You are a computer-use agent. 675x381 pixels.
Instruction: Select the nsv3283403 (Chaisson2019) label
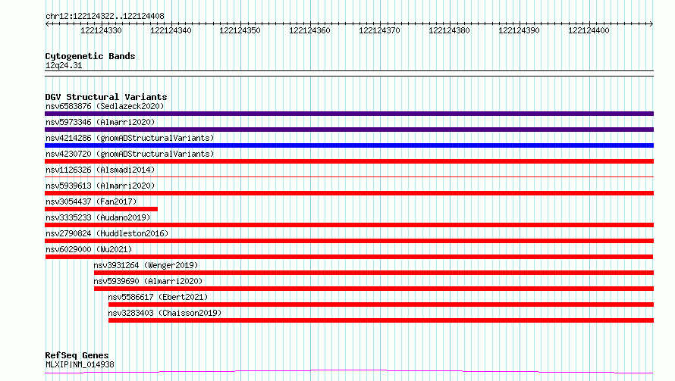165,313
